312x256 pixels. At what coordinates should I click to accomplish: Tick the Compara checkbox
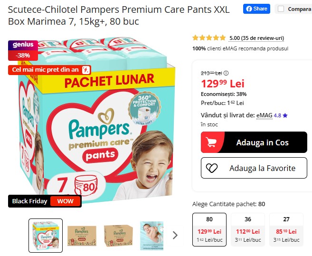(x=281, y=9)
